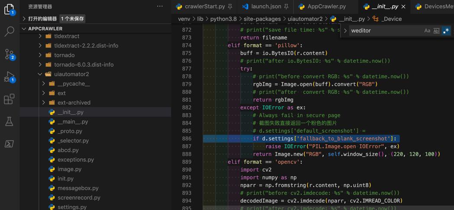Select _Device class in the breadcrumb
Screen dimensions: 454x210
coord(387,19)
